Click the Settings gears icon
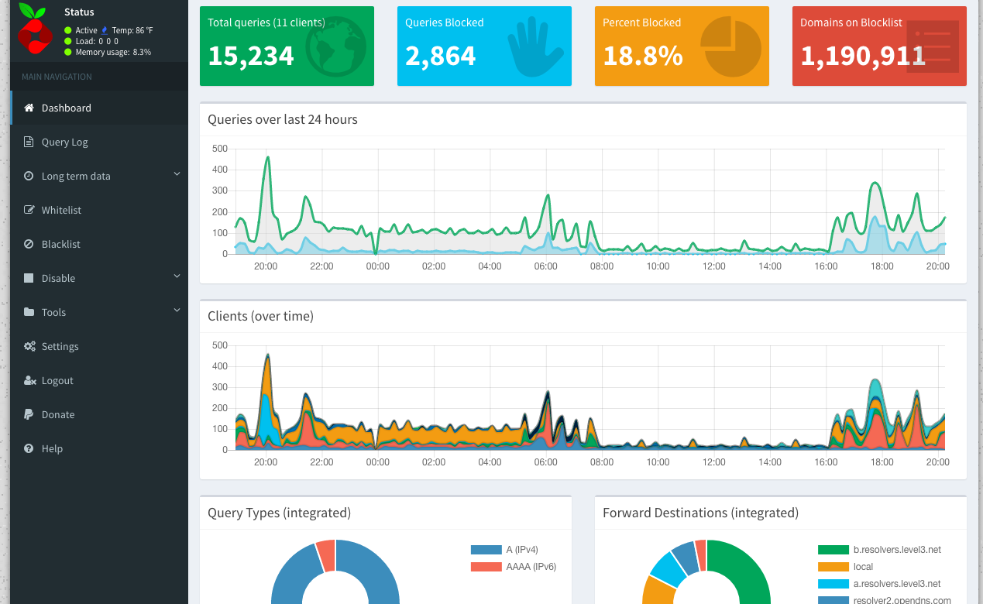The width and height of the screenshot is (983, 604). (x=29, y=346)
